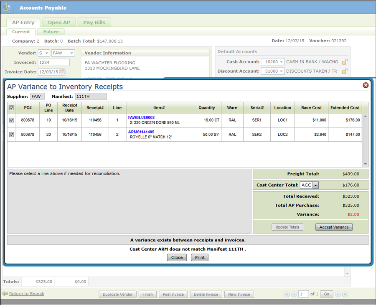The width and height of the screenshot is (376, 305).
Task: Click the Invoice# input field
Action: click(53, 62)
